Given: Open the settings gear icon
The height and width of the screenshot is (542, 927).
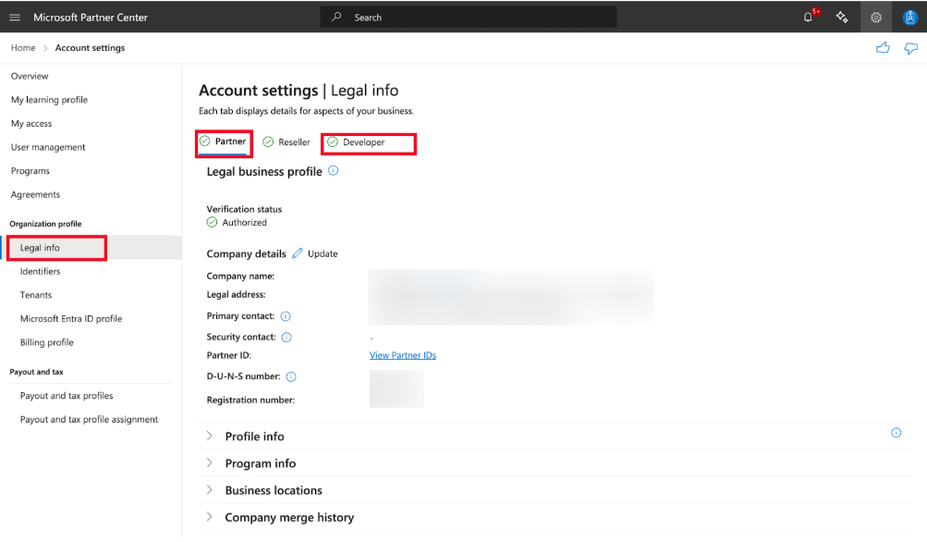Looking at the screenshot, I should tap(875, 18).
